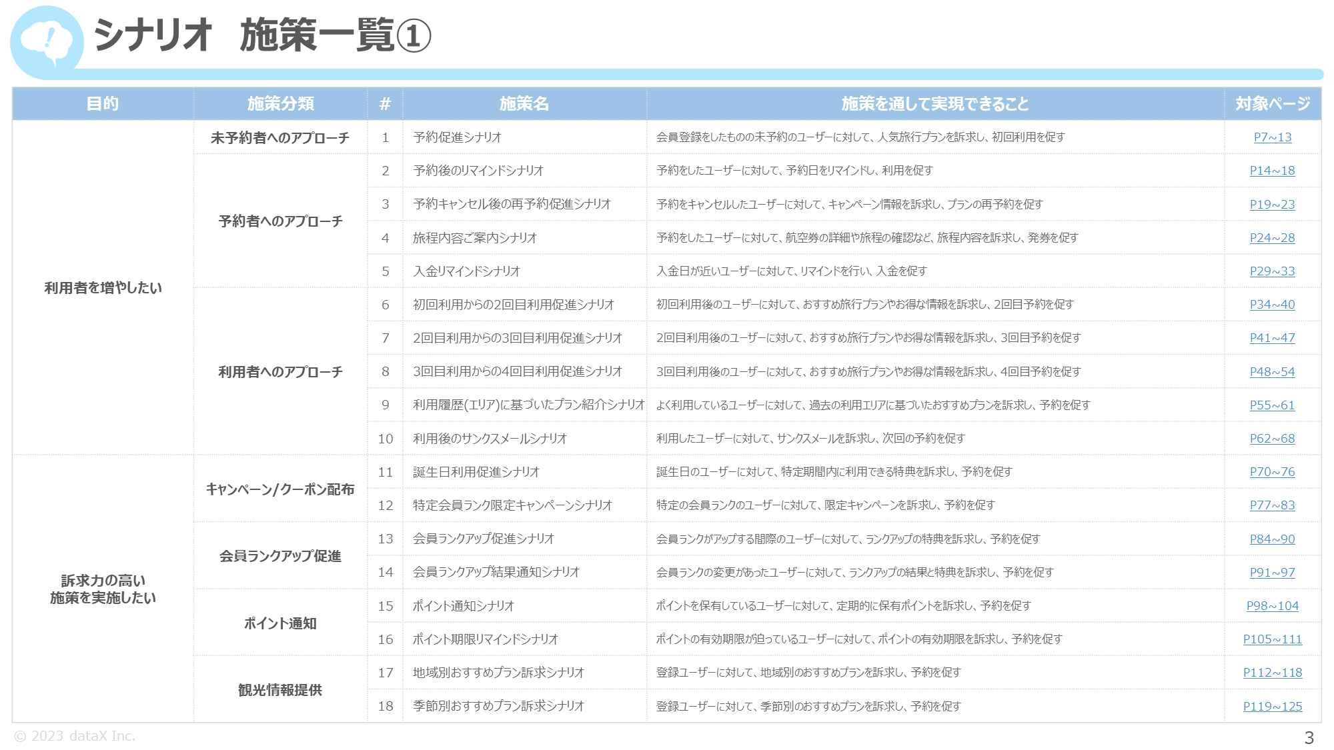The image size is (1334, 750).
Task: Click the P112~118 link
Action: click(x=1273, y=673)
